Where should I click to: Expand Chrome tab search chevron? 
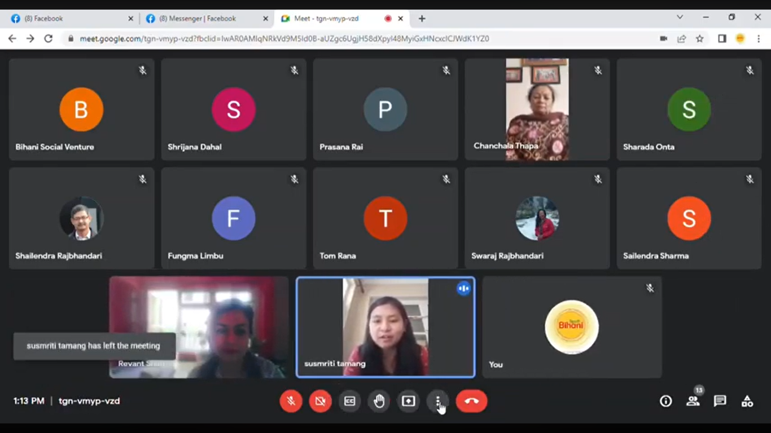click(680, 17)
